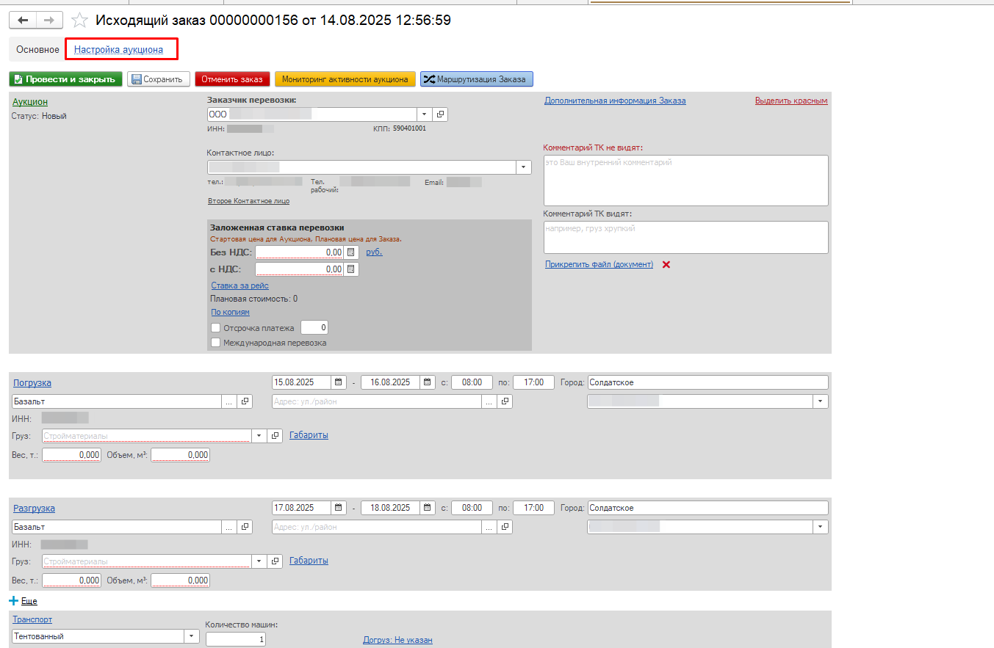Image resolution: width=994 pixels, height=648 pixels.
Task: Click the ellipsis next to Базальт in Разгрузка
Action: (229, 527)
